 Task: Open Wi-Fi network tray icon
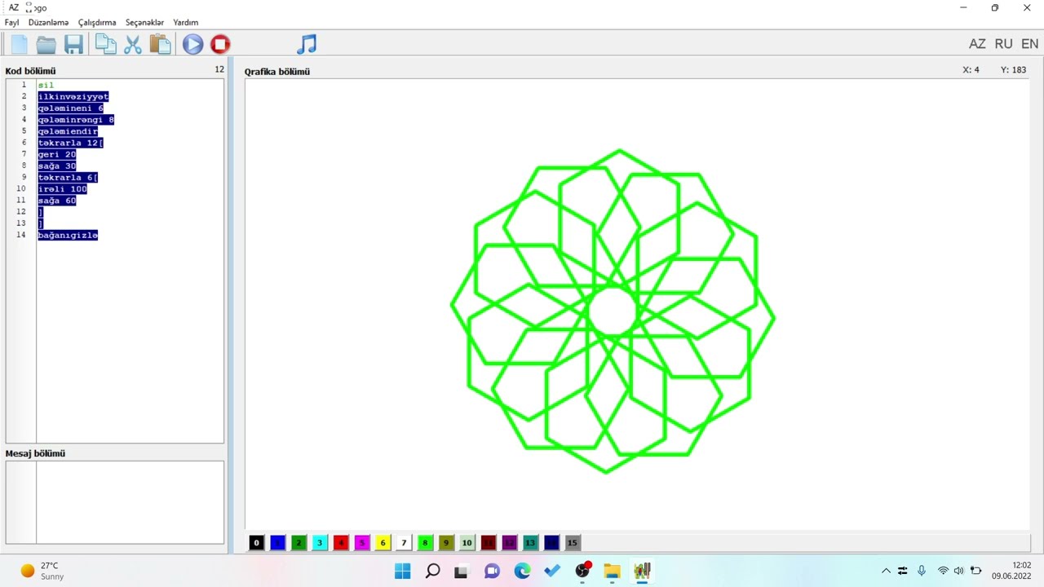point(943,571)
